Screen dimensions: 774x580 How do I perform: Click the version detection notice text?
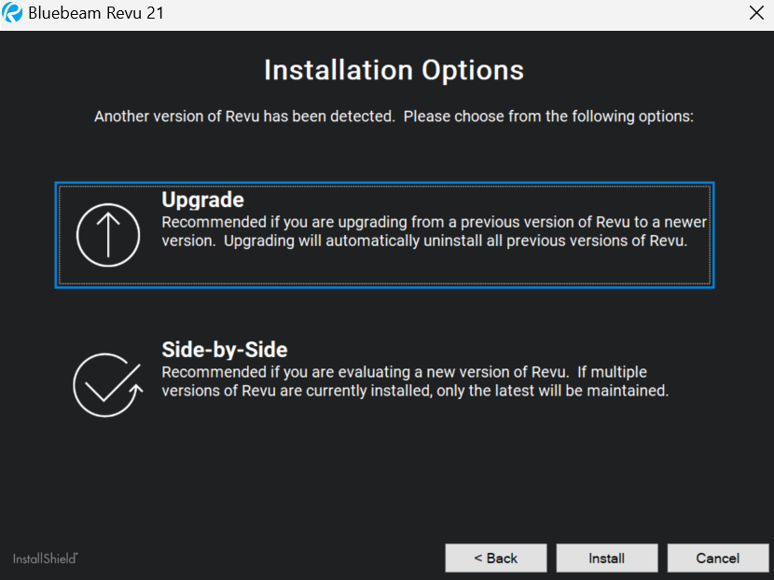click(x=394, y=117)
